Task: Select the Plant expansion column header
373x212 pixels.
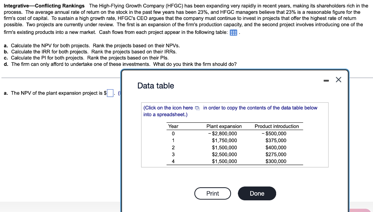Action: click(224, 126)
